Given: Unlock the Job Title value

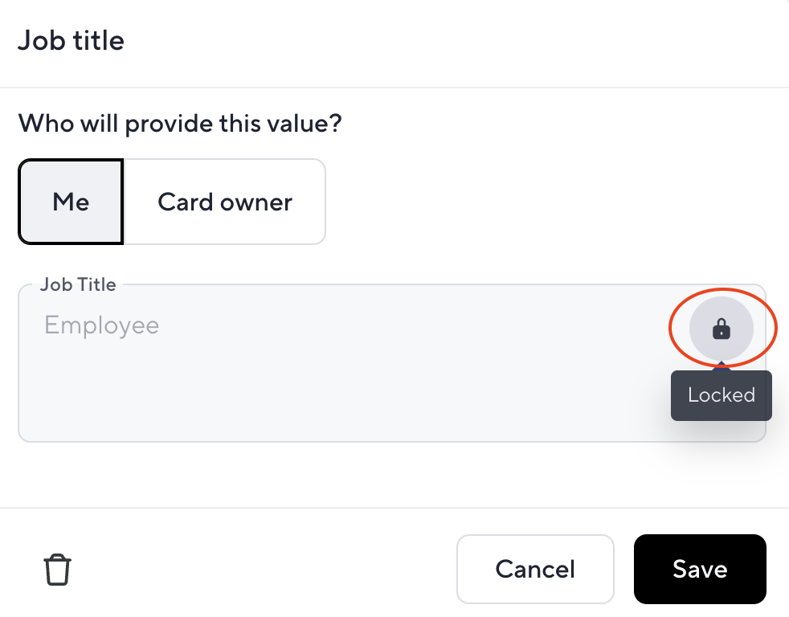Looking at the screenshot, I should [721, 329].
